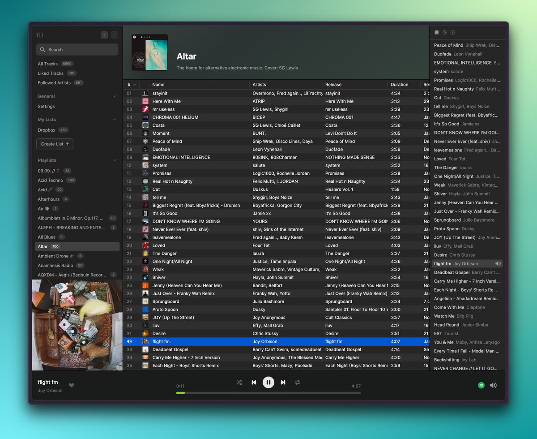Mute audio with the player speaker icon

[x=493, y=385]
